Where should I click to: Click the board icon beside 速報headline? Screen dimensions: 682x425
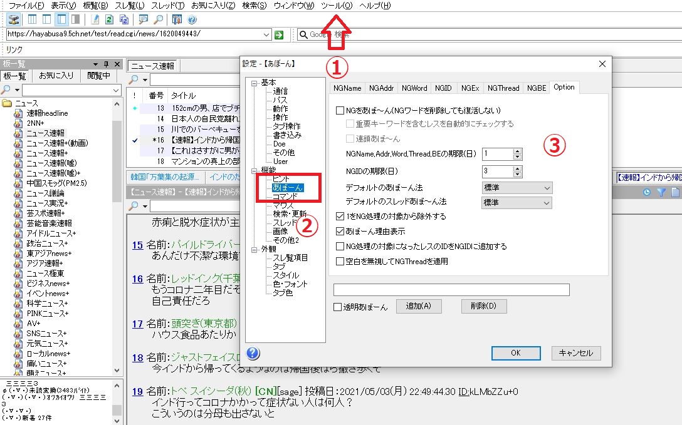pyautogui.click(x=18, y=113)
